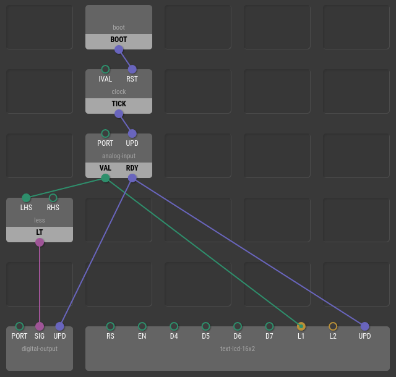Click the L2 input pin on text-lcd-16x2
The height and width of the screenshot is (377, 396).
333,326
